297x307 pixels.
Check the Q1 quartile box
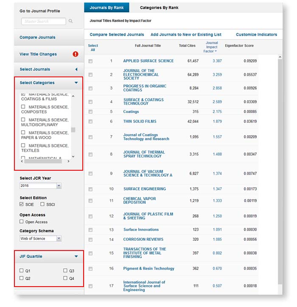(x=22, y=270)
